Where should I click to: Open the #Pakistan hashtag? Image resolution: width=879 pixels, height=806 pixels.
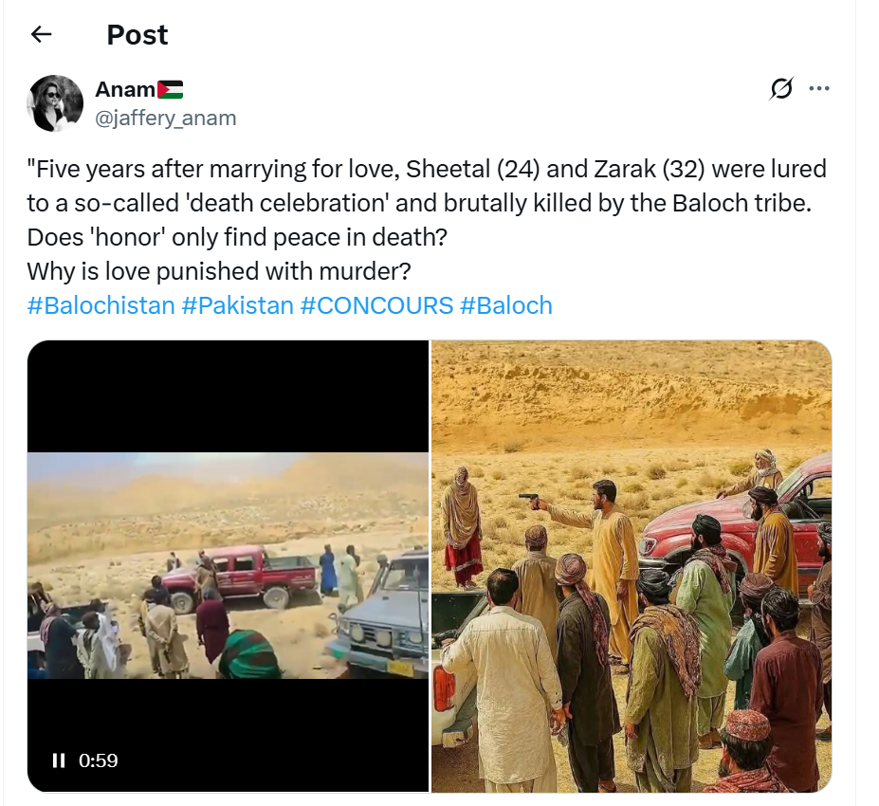(238, 306)
